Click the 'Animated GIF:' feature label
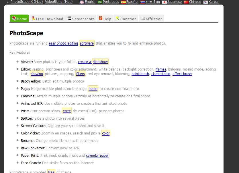Image resolution: width=239 pixels, height=173 pixels. click(x=32, y=104)
